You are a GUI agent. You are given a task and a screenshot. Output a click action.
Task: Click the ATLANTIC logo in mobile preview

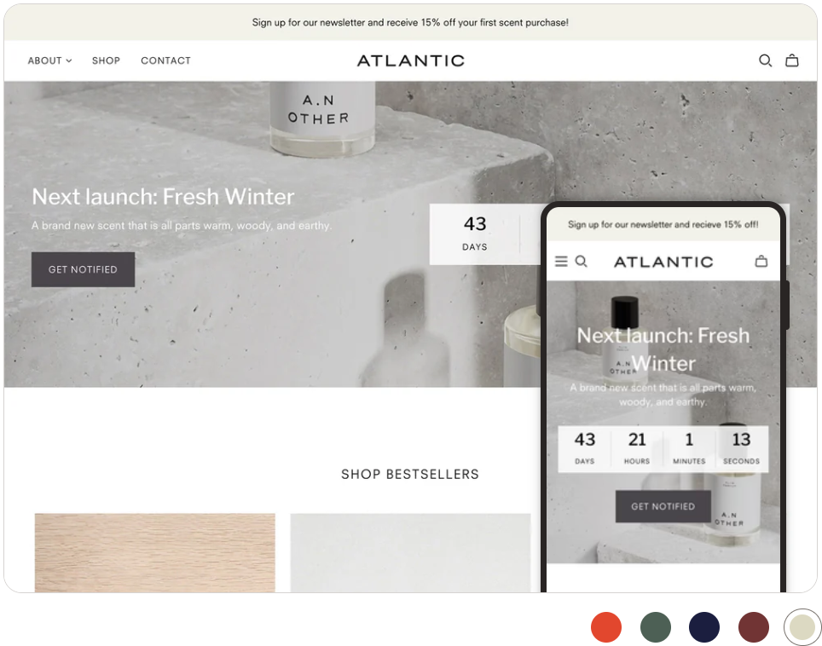coord(663,262)
